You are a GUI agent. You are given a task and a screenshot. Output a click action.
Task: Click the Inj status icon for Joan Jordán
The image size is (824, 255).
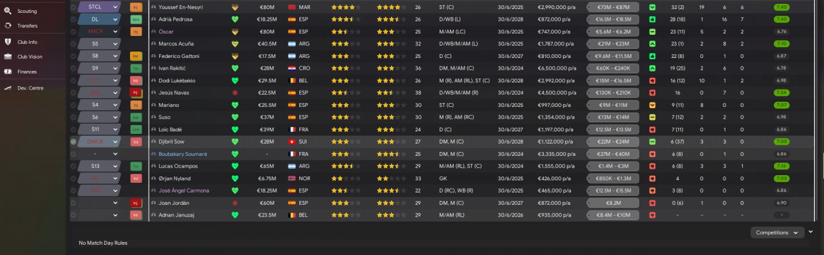[136, 203]
